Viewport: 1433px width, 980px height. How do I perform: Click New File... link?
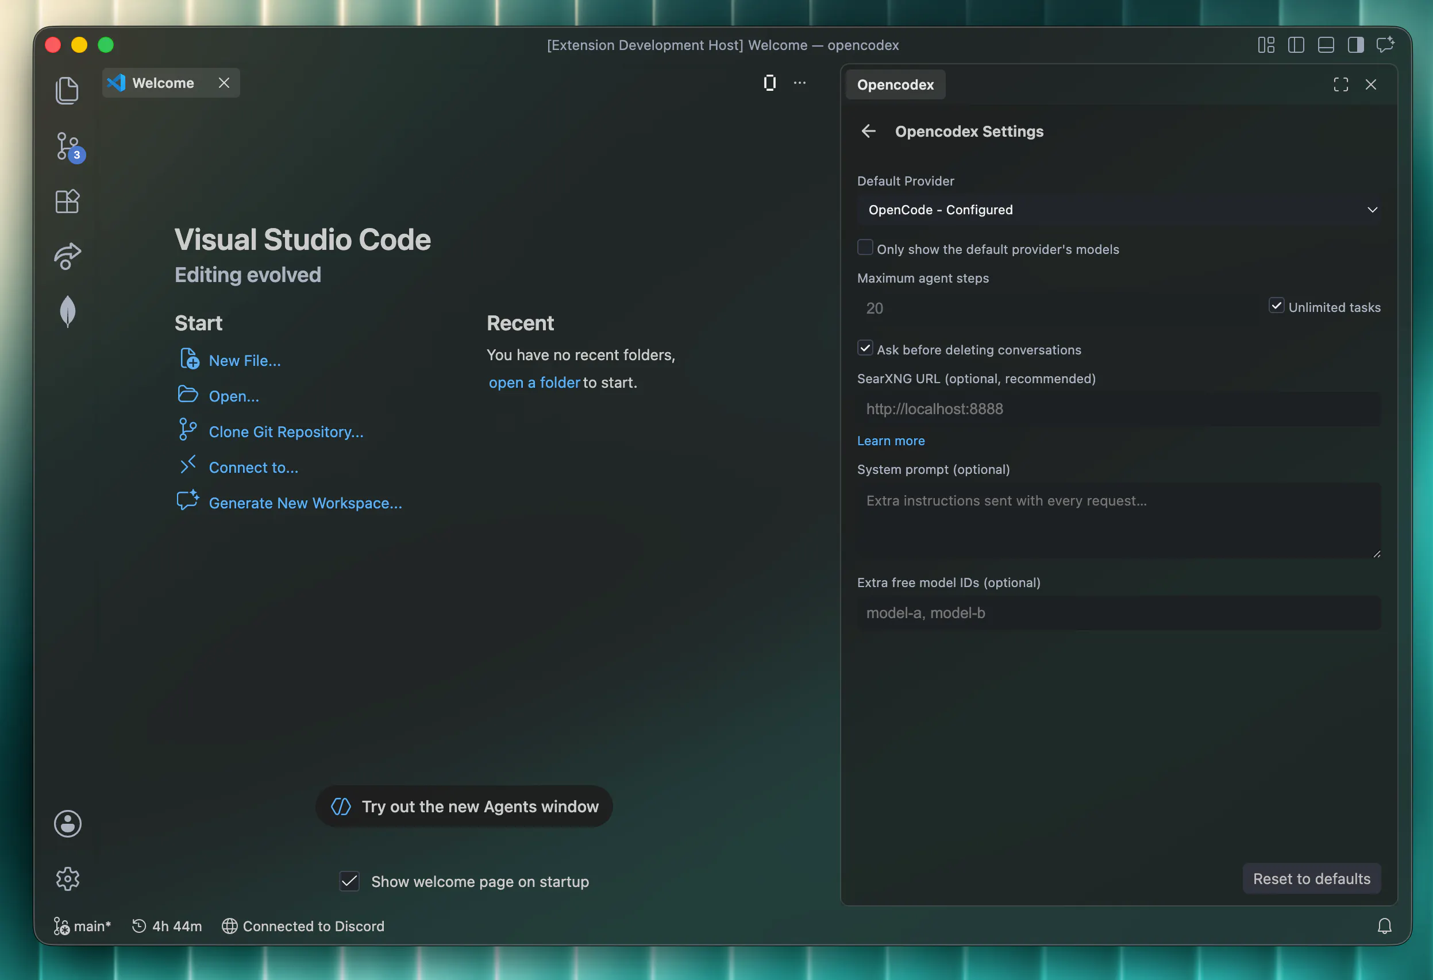[245, 361]
